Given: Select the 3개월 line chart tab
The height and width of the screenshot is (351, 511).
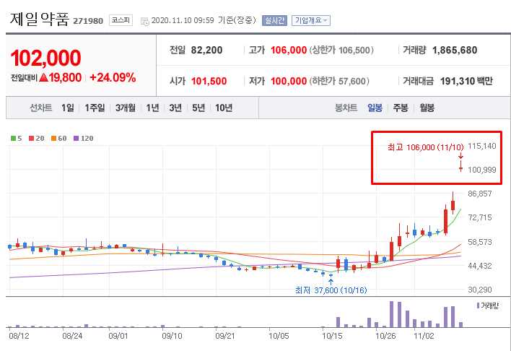Looking at the screenshot, I should point(126,108).
